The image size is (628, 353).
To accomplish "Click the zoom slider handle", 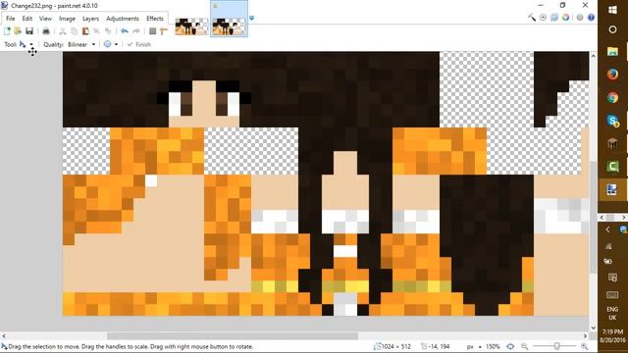I will (556, 346).
